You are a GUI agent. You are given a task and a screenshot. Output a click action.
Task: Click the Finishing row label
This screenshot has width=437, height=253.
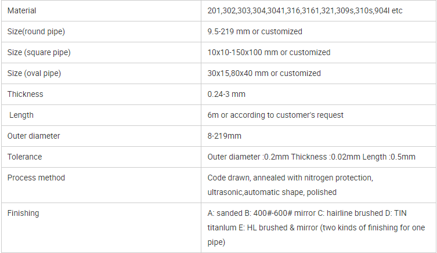(x=23, y=213)
